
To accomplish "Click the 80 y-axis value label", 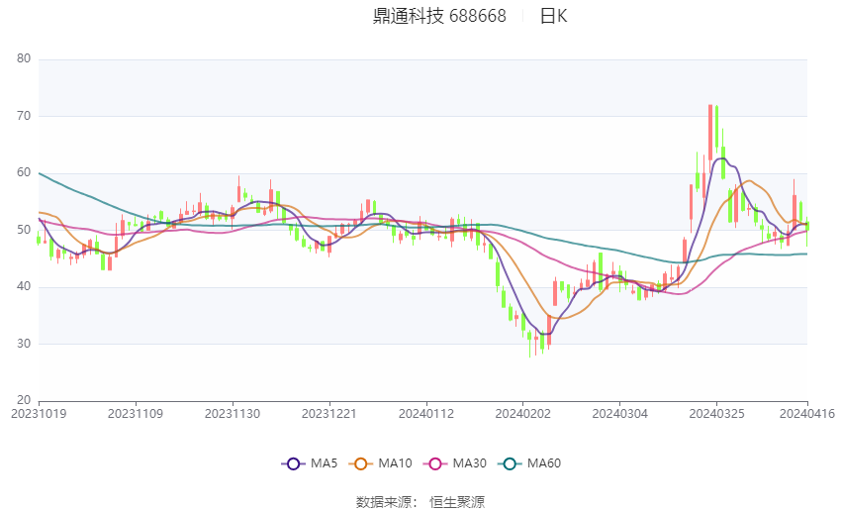I will click(x=24, y=58).
